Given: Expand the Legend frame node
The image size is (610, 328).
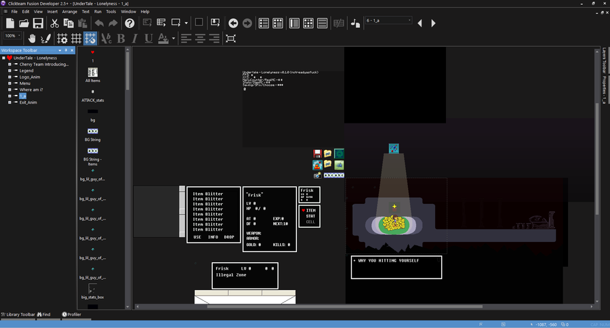Looking at the screenshot, I should pyautogui.click(x=9, y=70).
